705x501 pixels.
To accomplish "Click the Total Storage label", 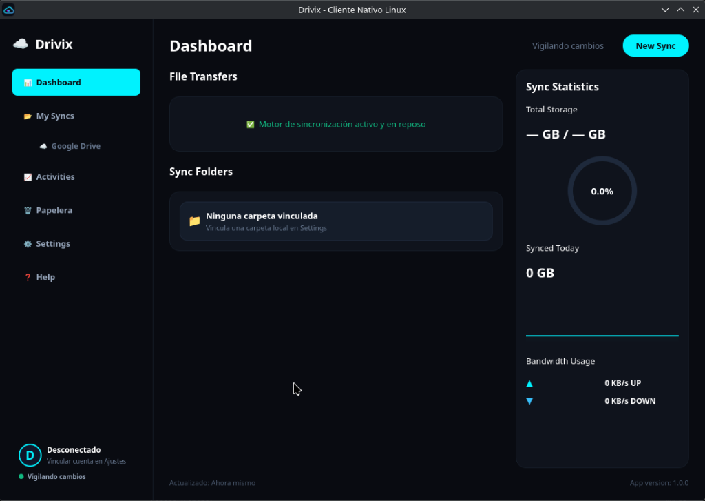I will pyautogui.click(x=551, y=110).
